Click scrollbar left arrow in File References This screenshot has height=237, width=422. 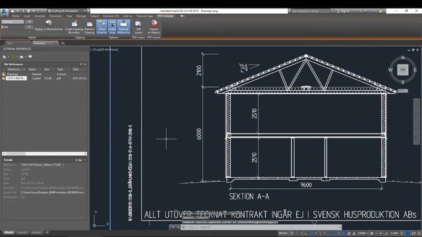[4, 153]
